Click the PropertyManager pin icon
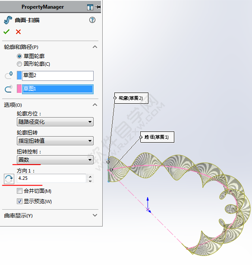Image resolution: width=252 pixels, height=265 pixels. tap(98, 7)
